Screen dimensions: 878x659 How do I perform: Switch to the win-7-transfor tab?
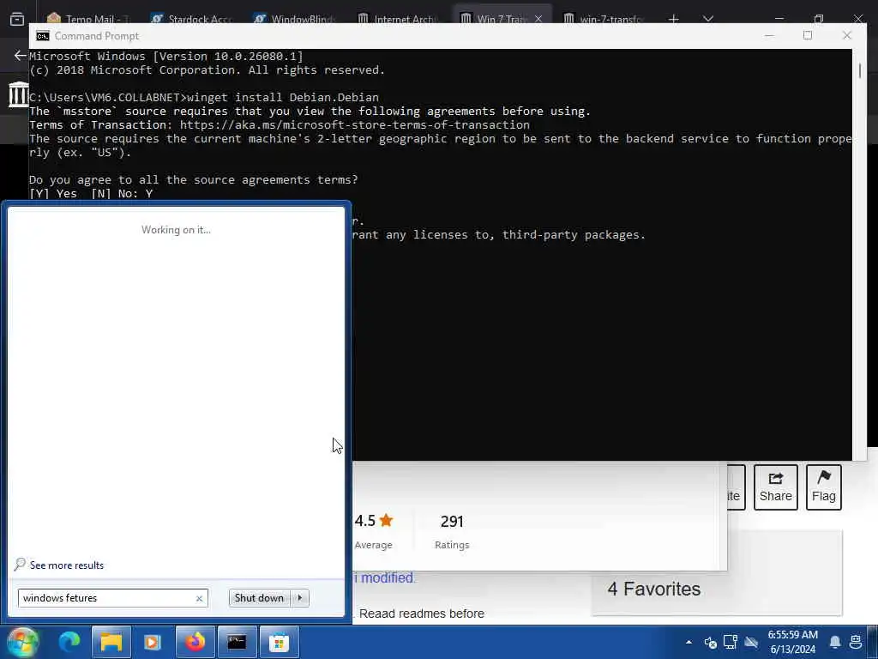click(604, 19)
